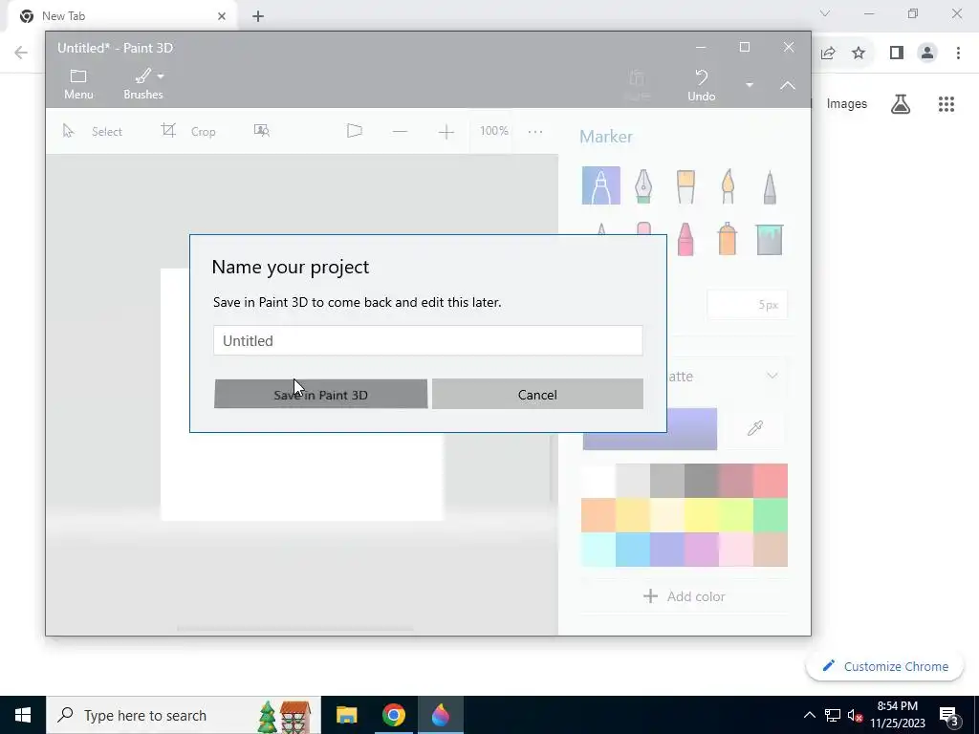
Task: Click the zoom out minus icon
Action: click(400, 131)
